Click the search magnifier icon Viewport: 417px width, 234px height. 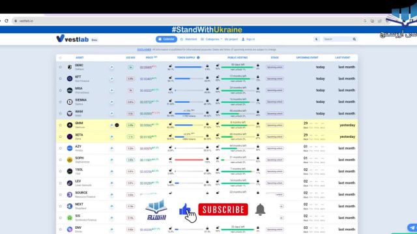point(354,39)
